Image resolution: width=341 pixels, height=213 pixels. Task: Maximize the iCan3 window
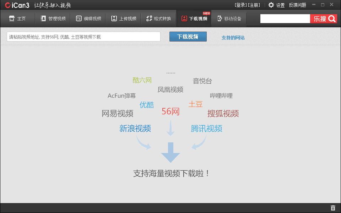click(x=323, y=5)
